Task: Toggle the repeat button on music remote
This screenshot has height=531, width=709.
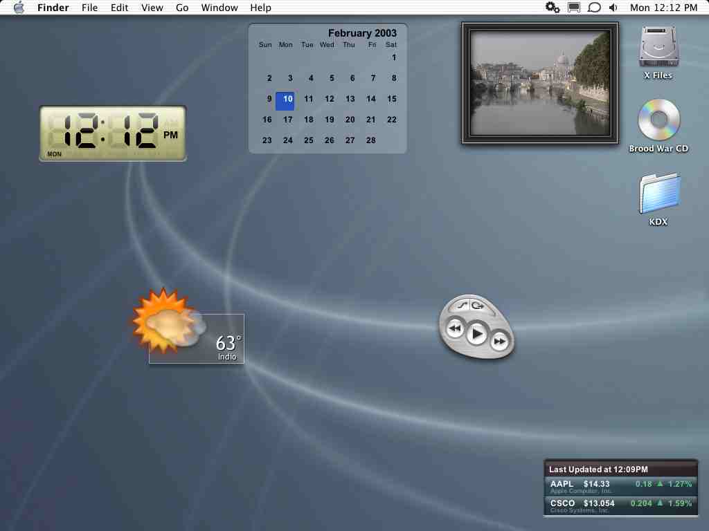Action: point(478,306)
